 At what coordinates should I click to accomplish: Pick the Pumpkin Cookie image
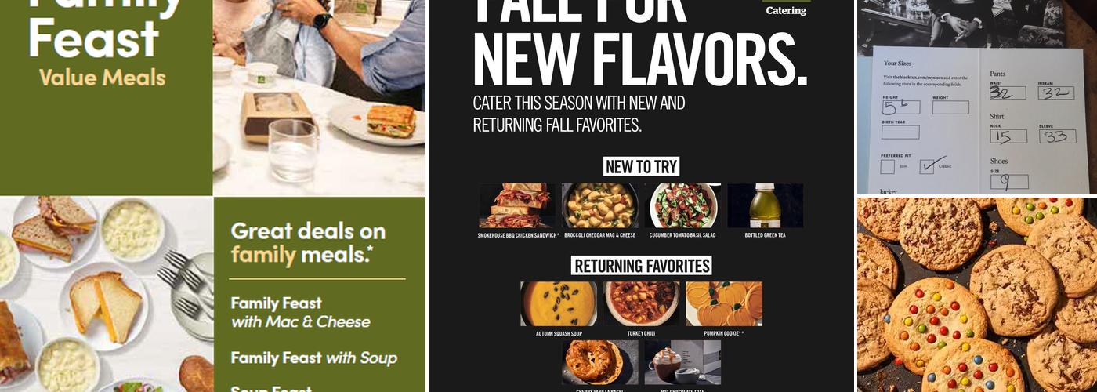pyautogui.click(x=724, y=304)
